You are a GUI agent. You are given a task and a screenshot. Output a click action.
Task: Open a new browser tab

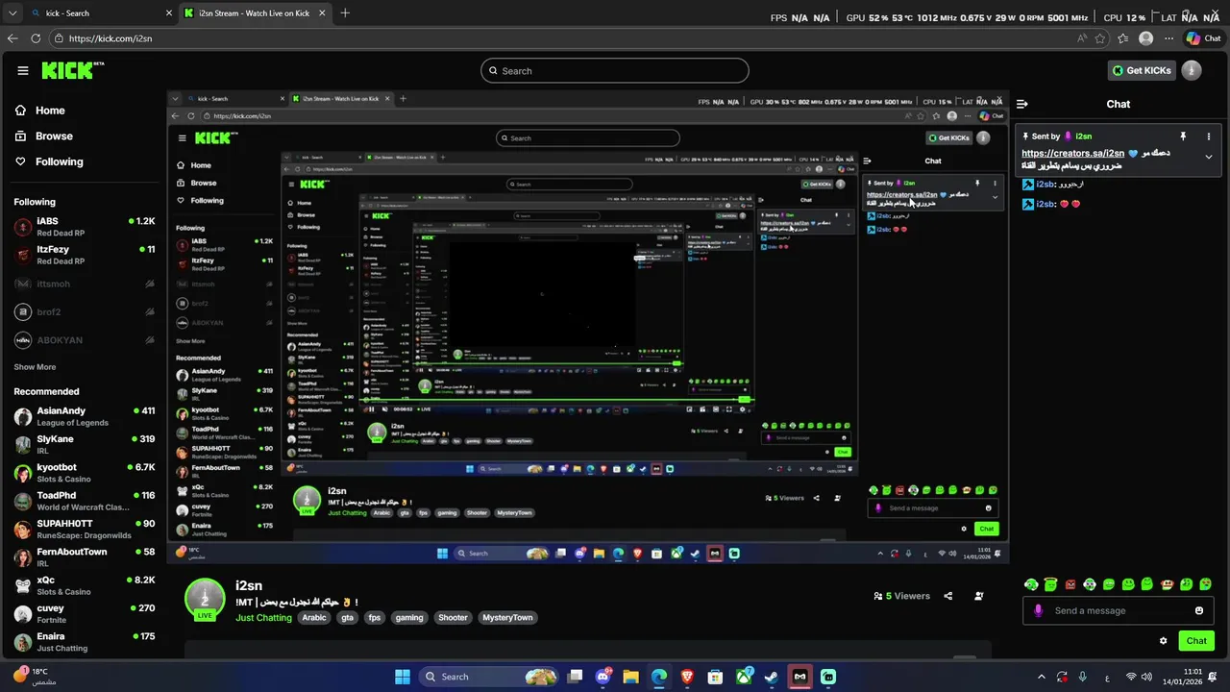tap(345, 13)
